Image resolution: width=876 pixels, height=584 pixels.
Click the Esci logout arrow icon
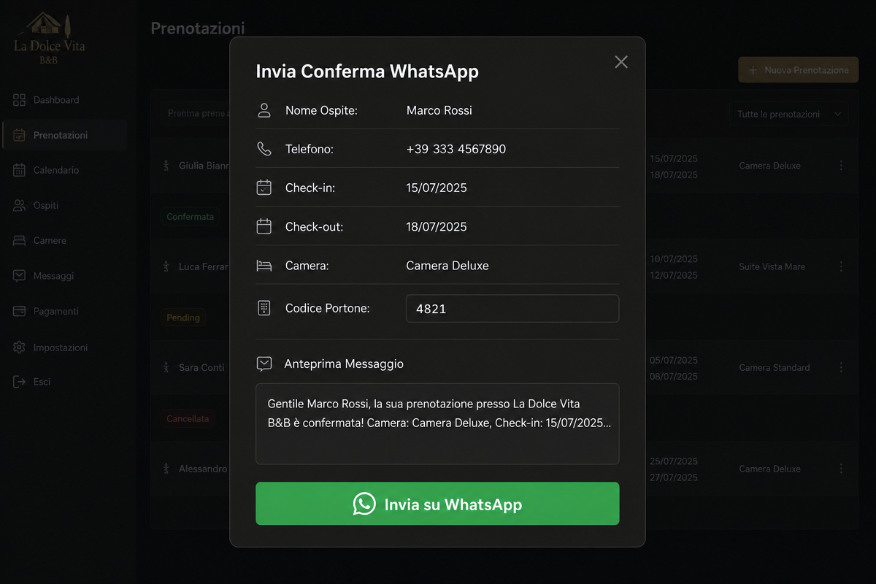pyautogui.click(x=20, y=382)
